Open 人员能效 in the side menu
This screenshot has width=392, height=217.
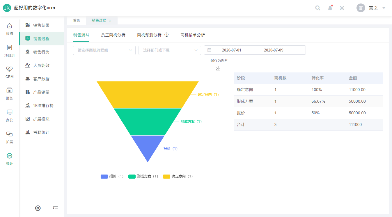click(x=42, y=65)
